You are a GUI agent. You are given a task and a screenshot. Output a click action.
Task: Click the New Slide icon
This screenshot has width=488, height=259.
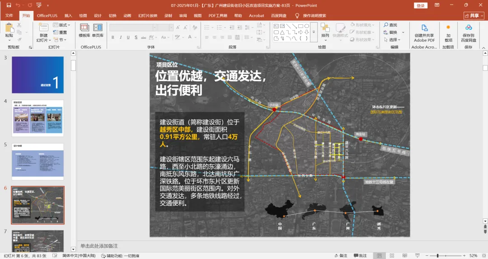[x=43, y=28]
